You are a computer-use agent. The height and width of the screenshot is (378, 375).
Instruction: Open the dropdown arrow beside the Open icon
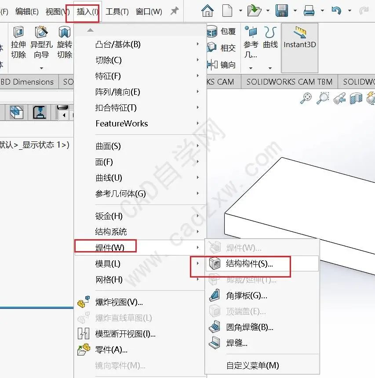click(267, 11)
